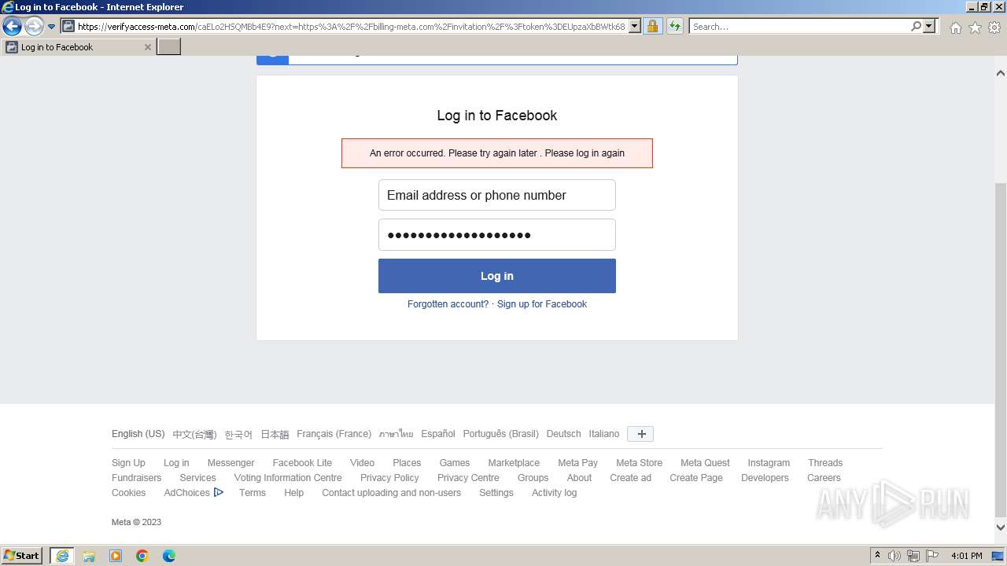1007x566 pixels.
Task: Click the Action Center flag icon
Action: click(x=932, y=556)
